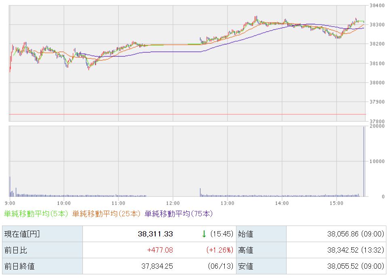Click the +477.08 day change value
This screenshot has width=388, height=278.
(x=160, y=250)
